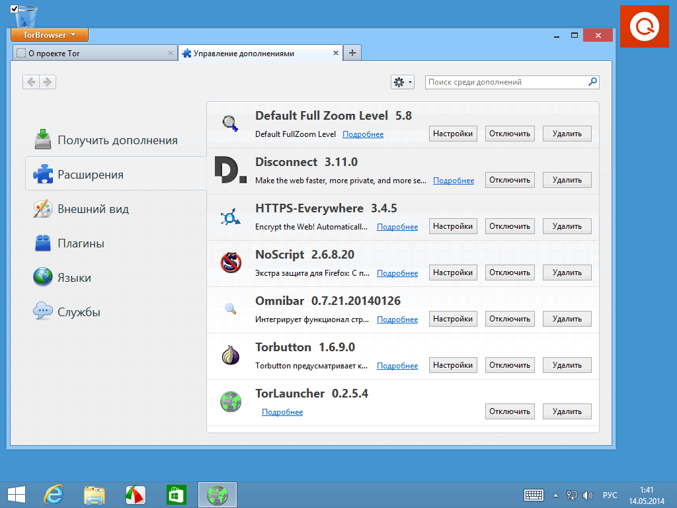Expand the system tray hidden icons
This screenshot has width=677, height=508.
point(555,494)
